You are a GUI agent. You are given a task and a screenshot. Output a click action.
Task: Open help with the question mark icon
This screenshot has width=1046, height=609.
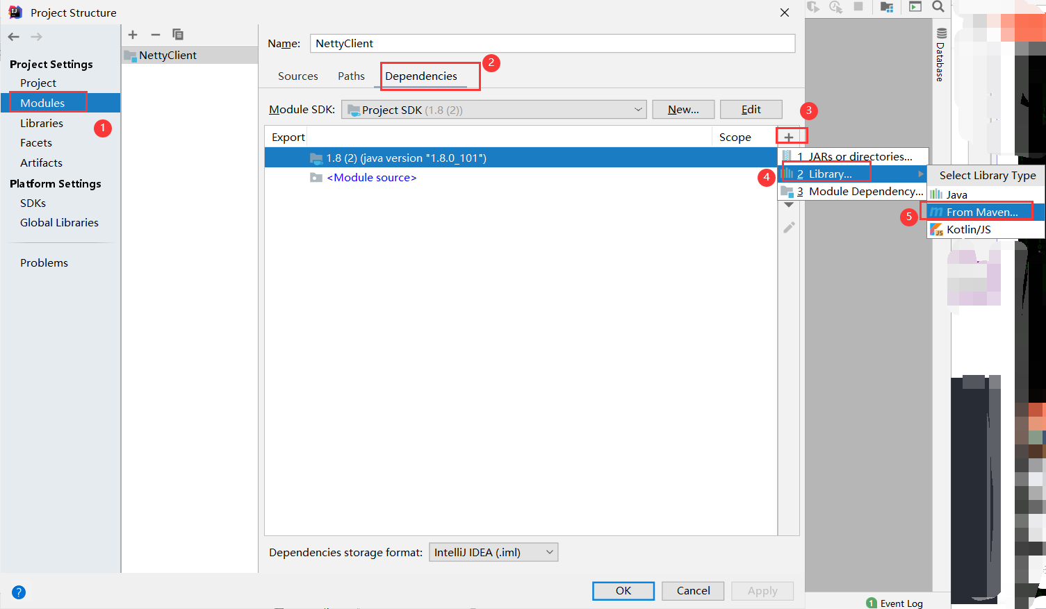click(19, 592)
